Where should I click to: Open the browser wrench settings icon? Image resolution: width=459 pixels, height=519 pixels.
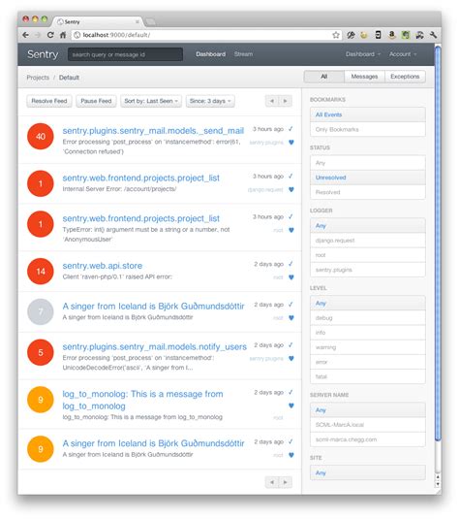(433, 35)
